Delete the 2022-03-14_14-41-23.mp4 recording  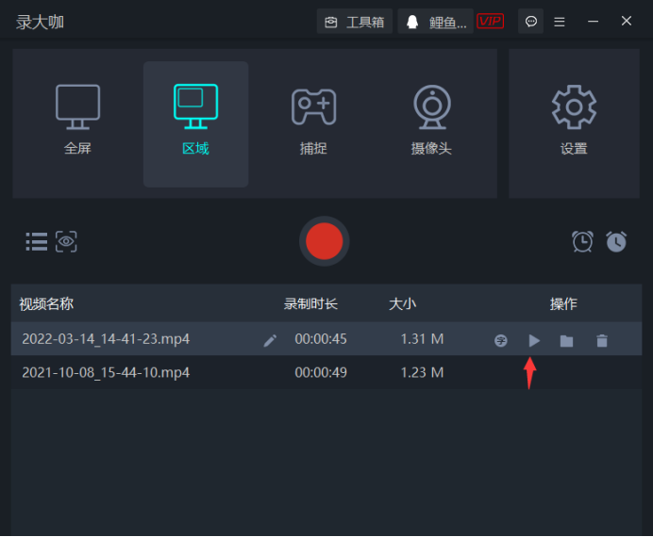602,340
